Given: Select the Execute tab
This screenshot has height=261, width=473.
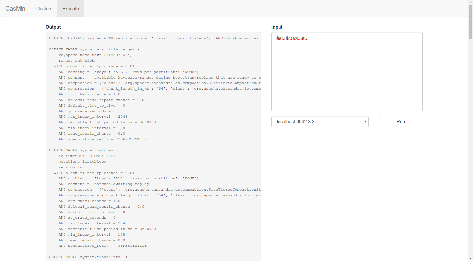Looking at the screenshot, I should (x=70, y=9).
